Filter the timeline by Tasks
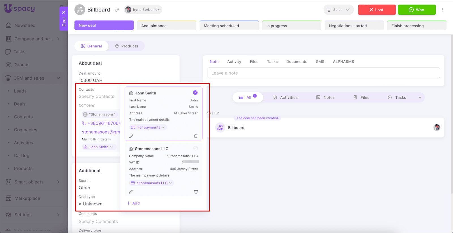Image resolution: width=453 pixels, height=233 pixels. coord(397,97)
